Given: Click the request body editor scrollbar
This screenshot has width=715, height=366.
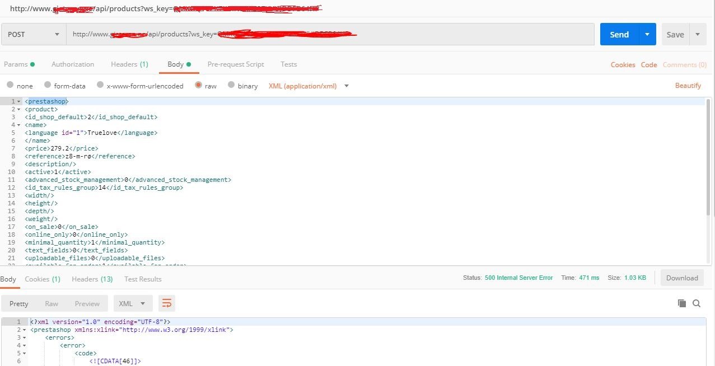Looking at the screenshot, I should (x=709, y=158).
